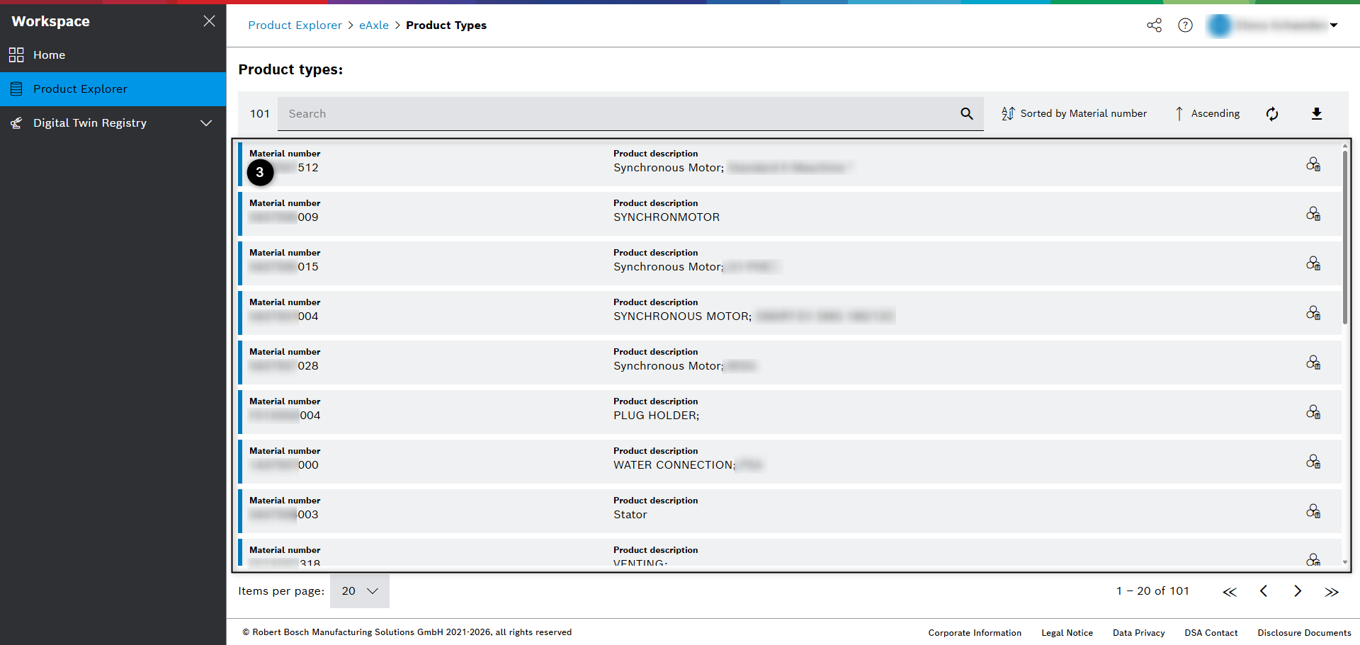
Task: Click the share icon in header
Action: 1154,25
